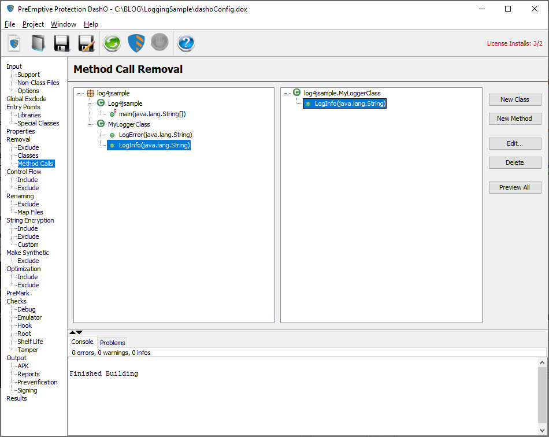Collapse the log4jsample package node

[79, 94]
